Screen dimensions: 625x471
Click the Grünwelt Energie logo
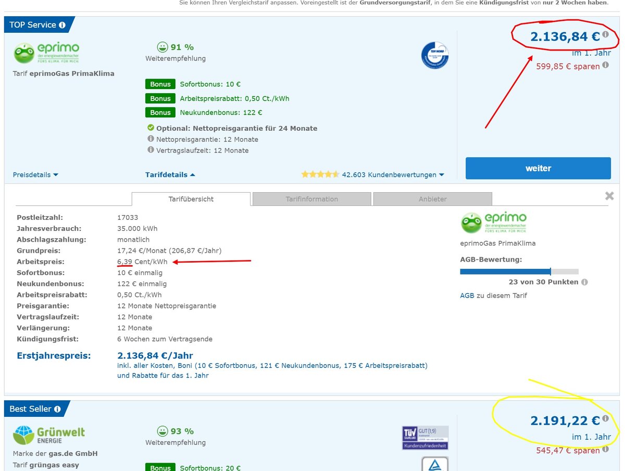tap(49, 435)
